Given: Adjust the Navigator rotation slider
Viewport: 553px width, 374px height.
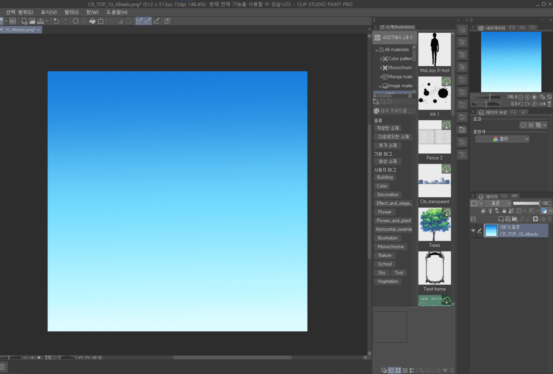Looking at the screenshot, I should pos(486,104).
